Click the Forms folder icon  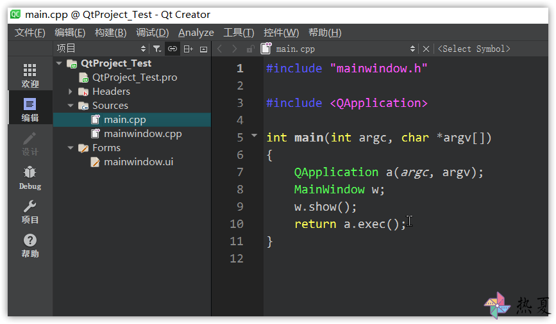pyautogui.click(x=83, y=148)
